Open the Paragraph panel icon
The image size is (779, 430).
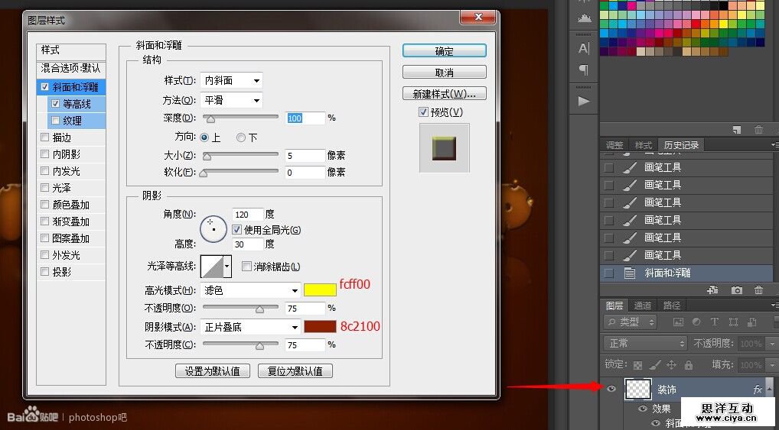[x=584, y=71]
